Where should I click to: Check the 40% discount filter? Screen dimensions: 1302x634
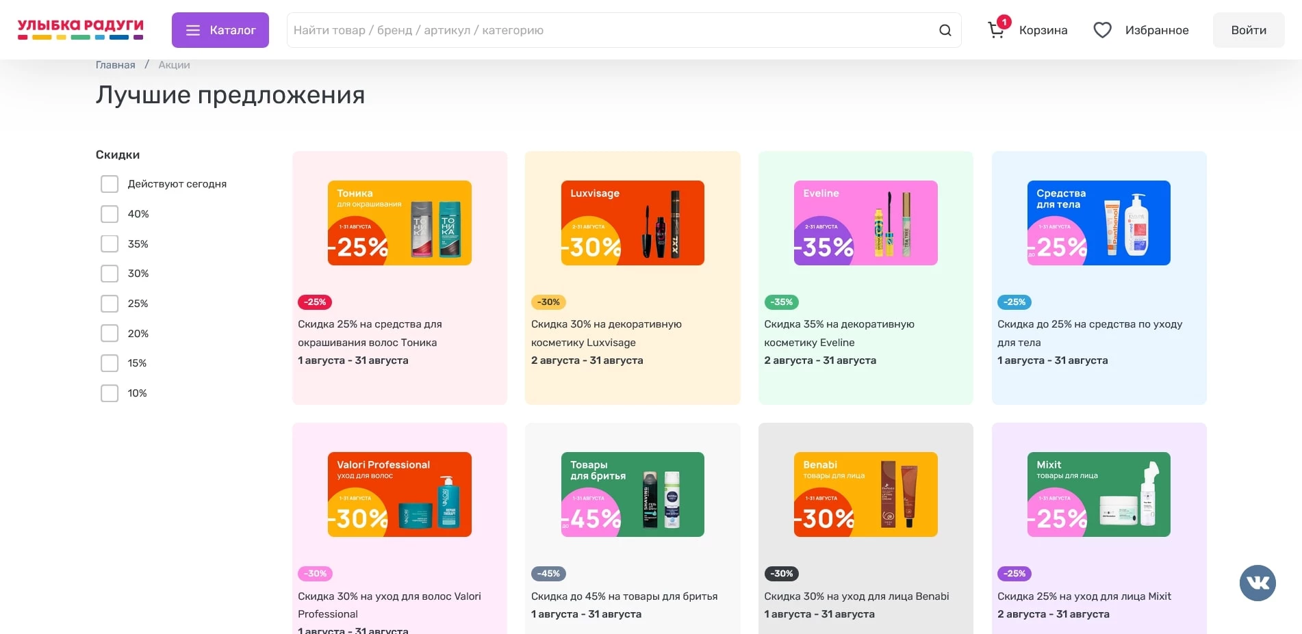click(110, 214)
